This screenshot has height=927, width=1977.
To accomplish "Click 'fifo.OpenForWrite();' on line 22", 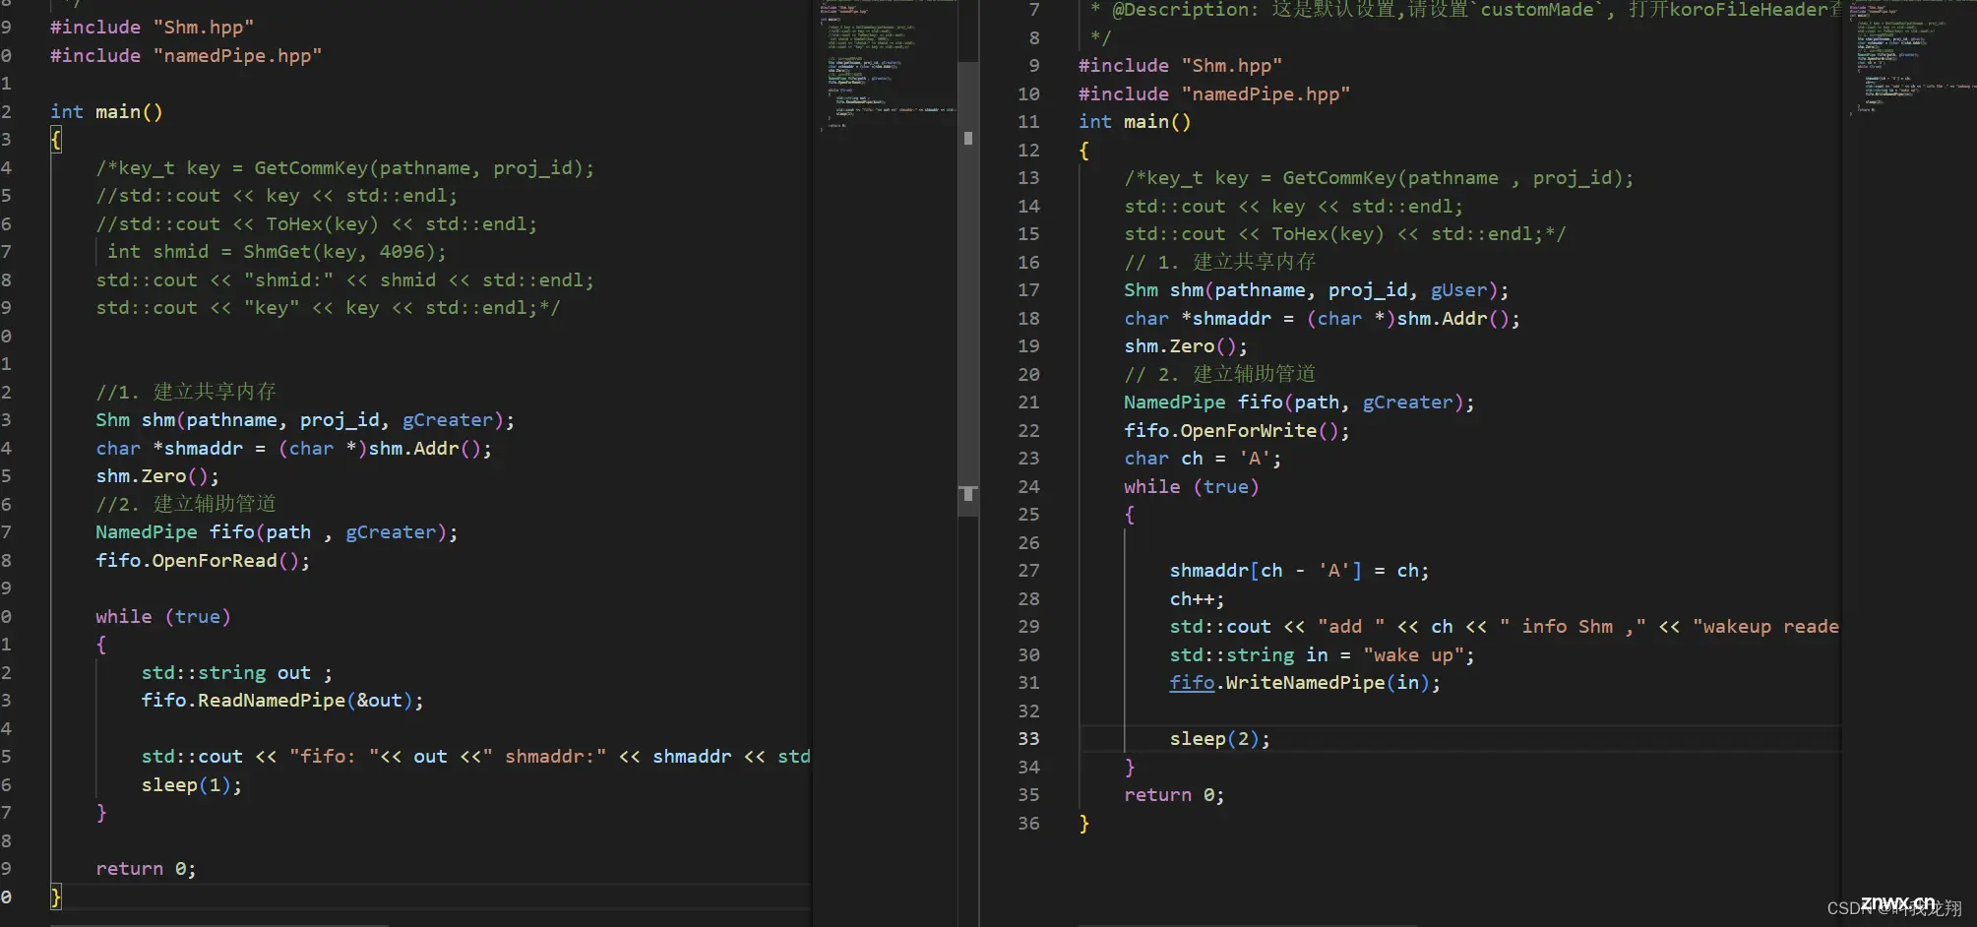I will pos(1237,431).
